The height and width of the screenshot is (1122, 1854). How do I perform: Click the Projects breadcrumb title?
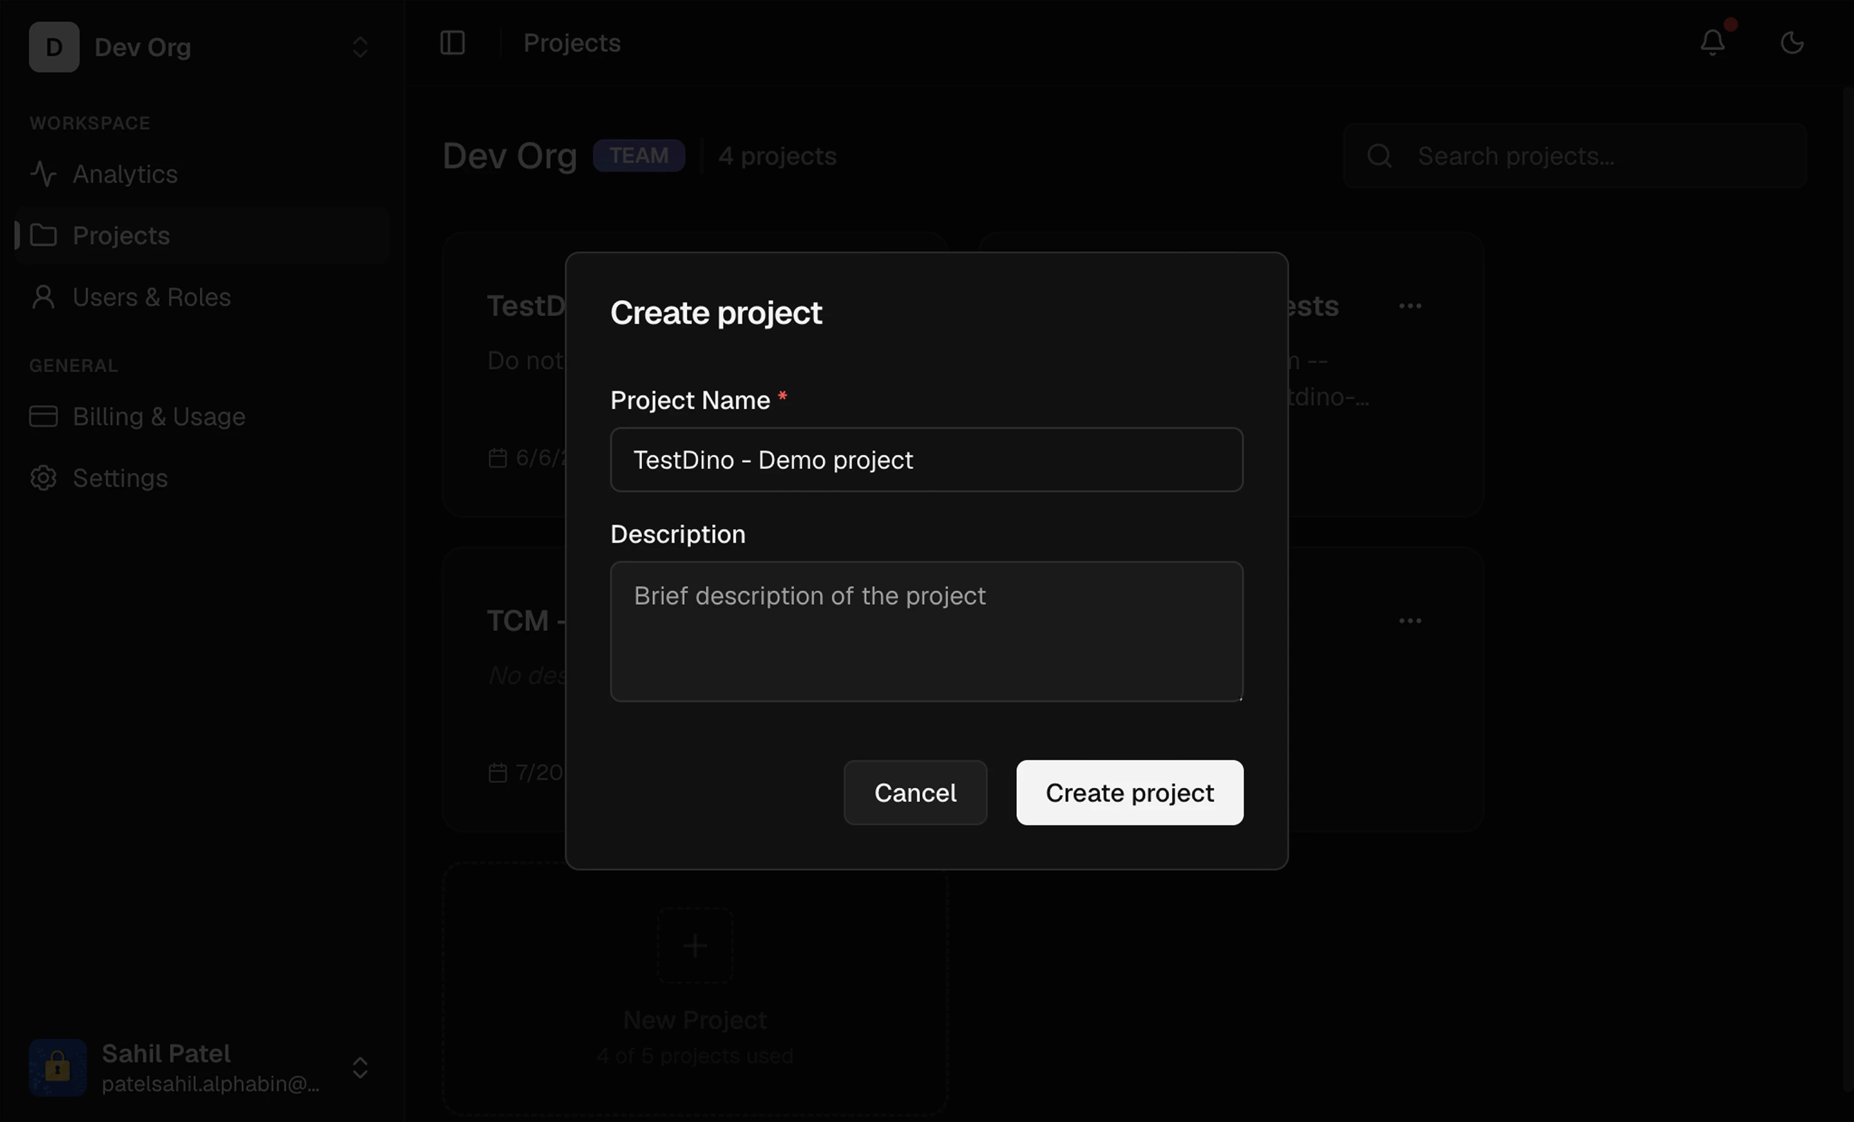point(572,43)
